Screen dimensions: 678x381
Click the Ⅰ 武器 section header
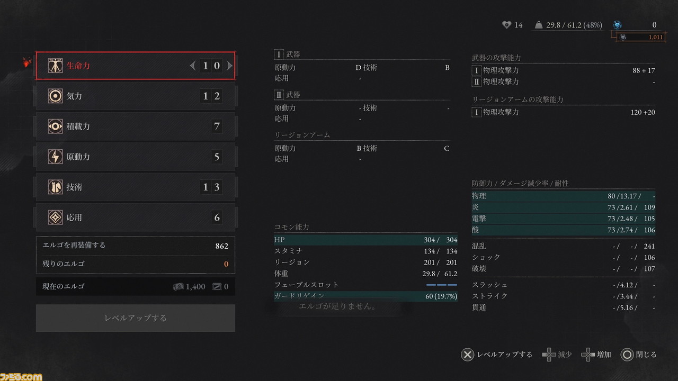[287, 54]
